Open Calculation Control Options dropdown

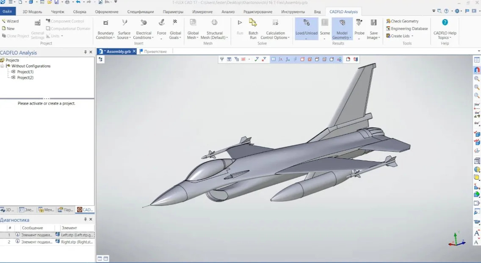tap(275, 30)
